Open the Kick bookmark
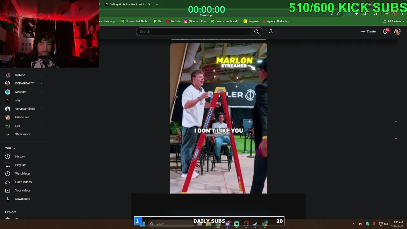This screenshot has width=407, height=229. pyautogui.click(x=158, y=21)
